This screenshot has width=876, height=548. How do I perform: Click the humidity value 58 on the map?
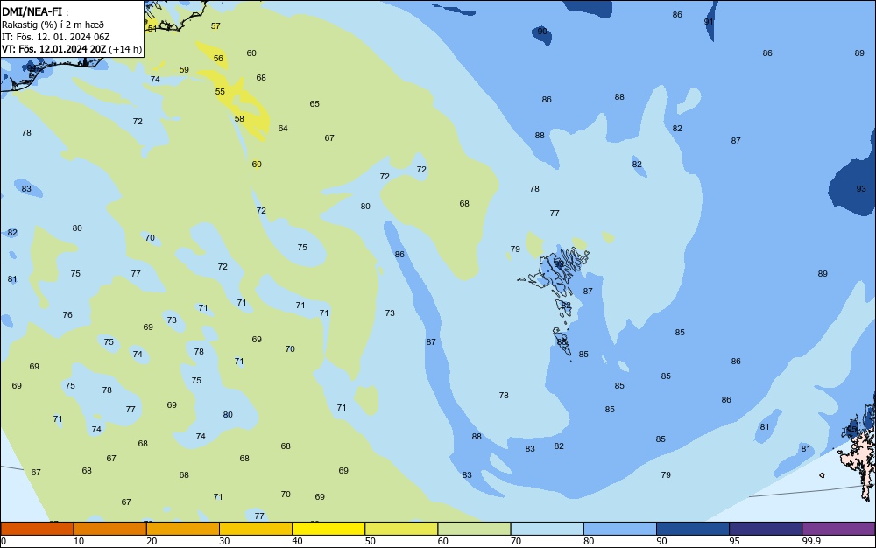point(239,119)
